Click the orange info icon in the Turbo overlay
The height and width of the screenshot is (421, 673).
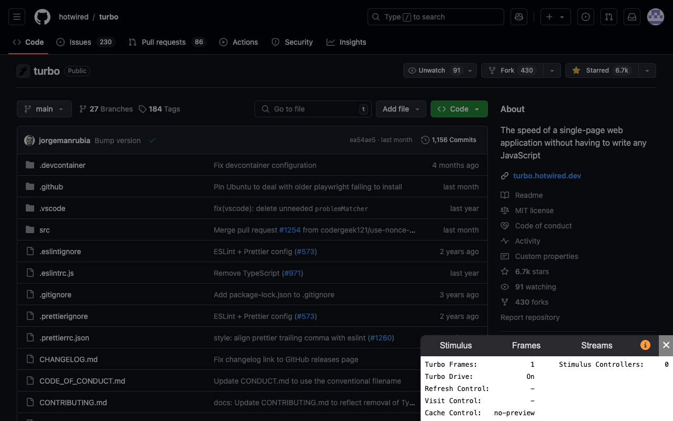(x=645, y=345)
